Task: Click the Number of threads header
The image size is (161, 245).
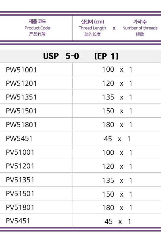Action: coord(140,28)
